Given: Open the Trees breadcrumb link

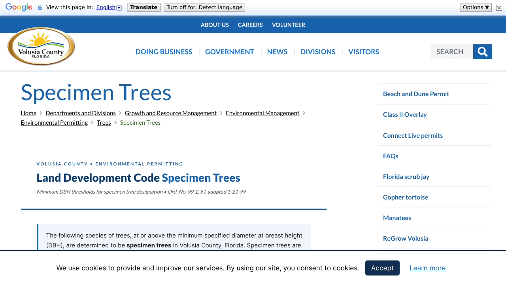Looking at the screenshot, I should (104, 122).
